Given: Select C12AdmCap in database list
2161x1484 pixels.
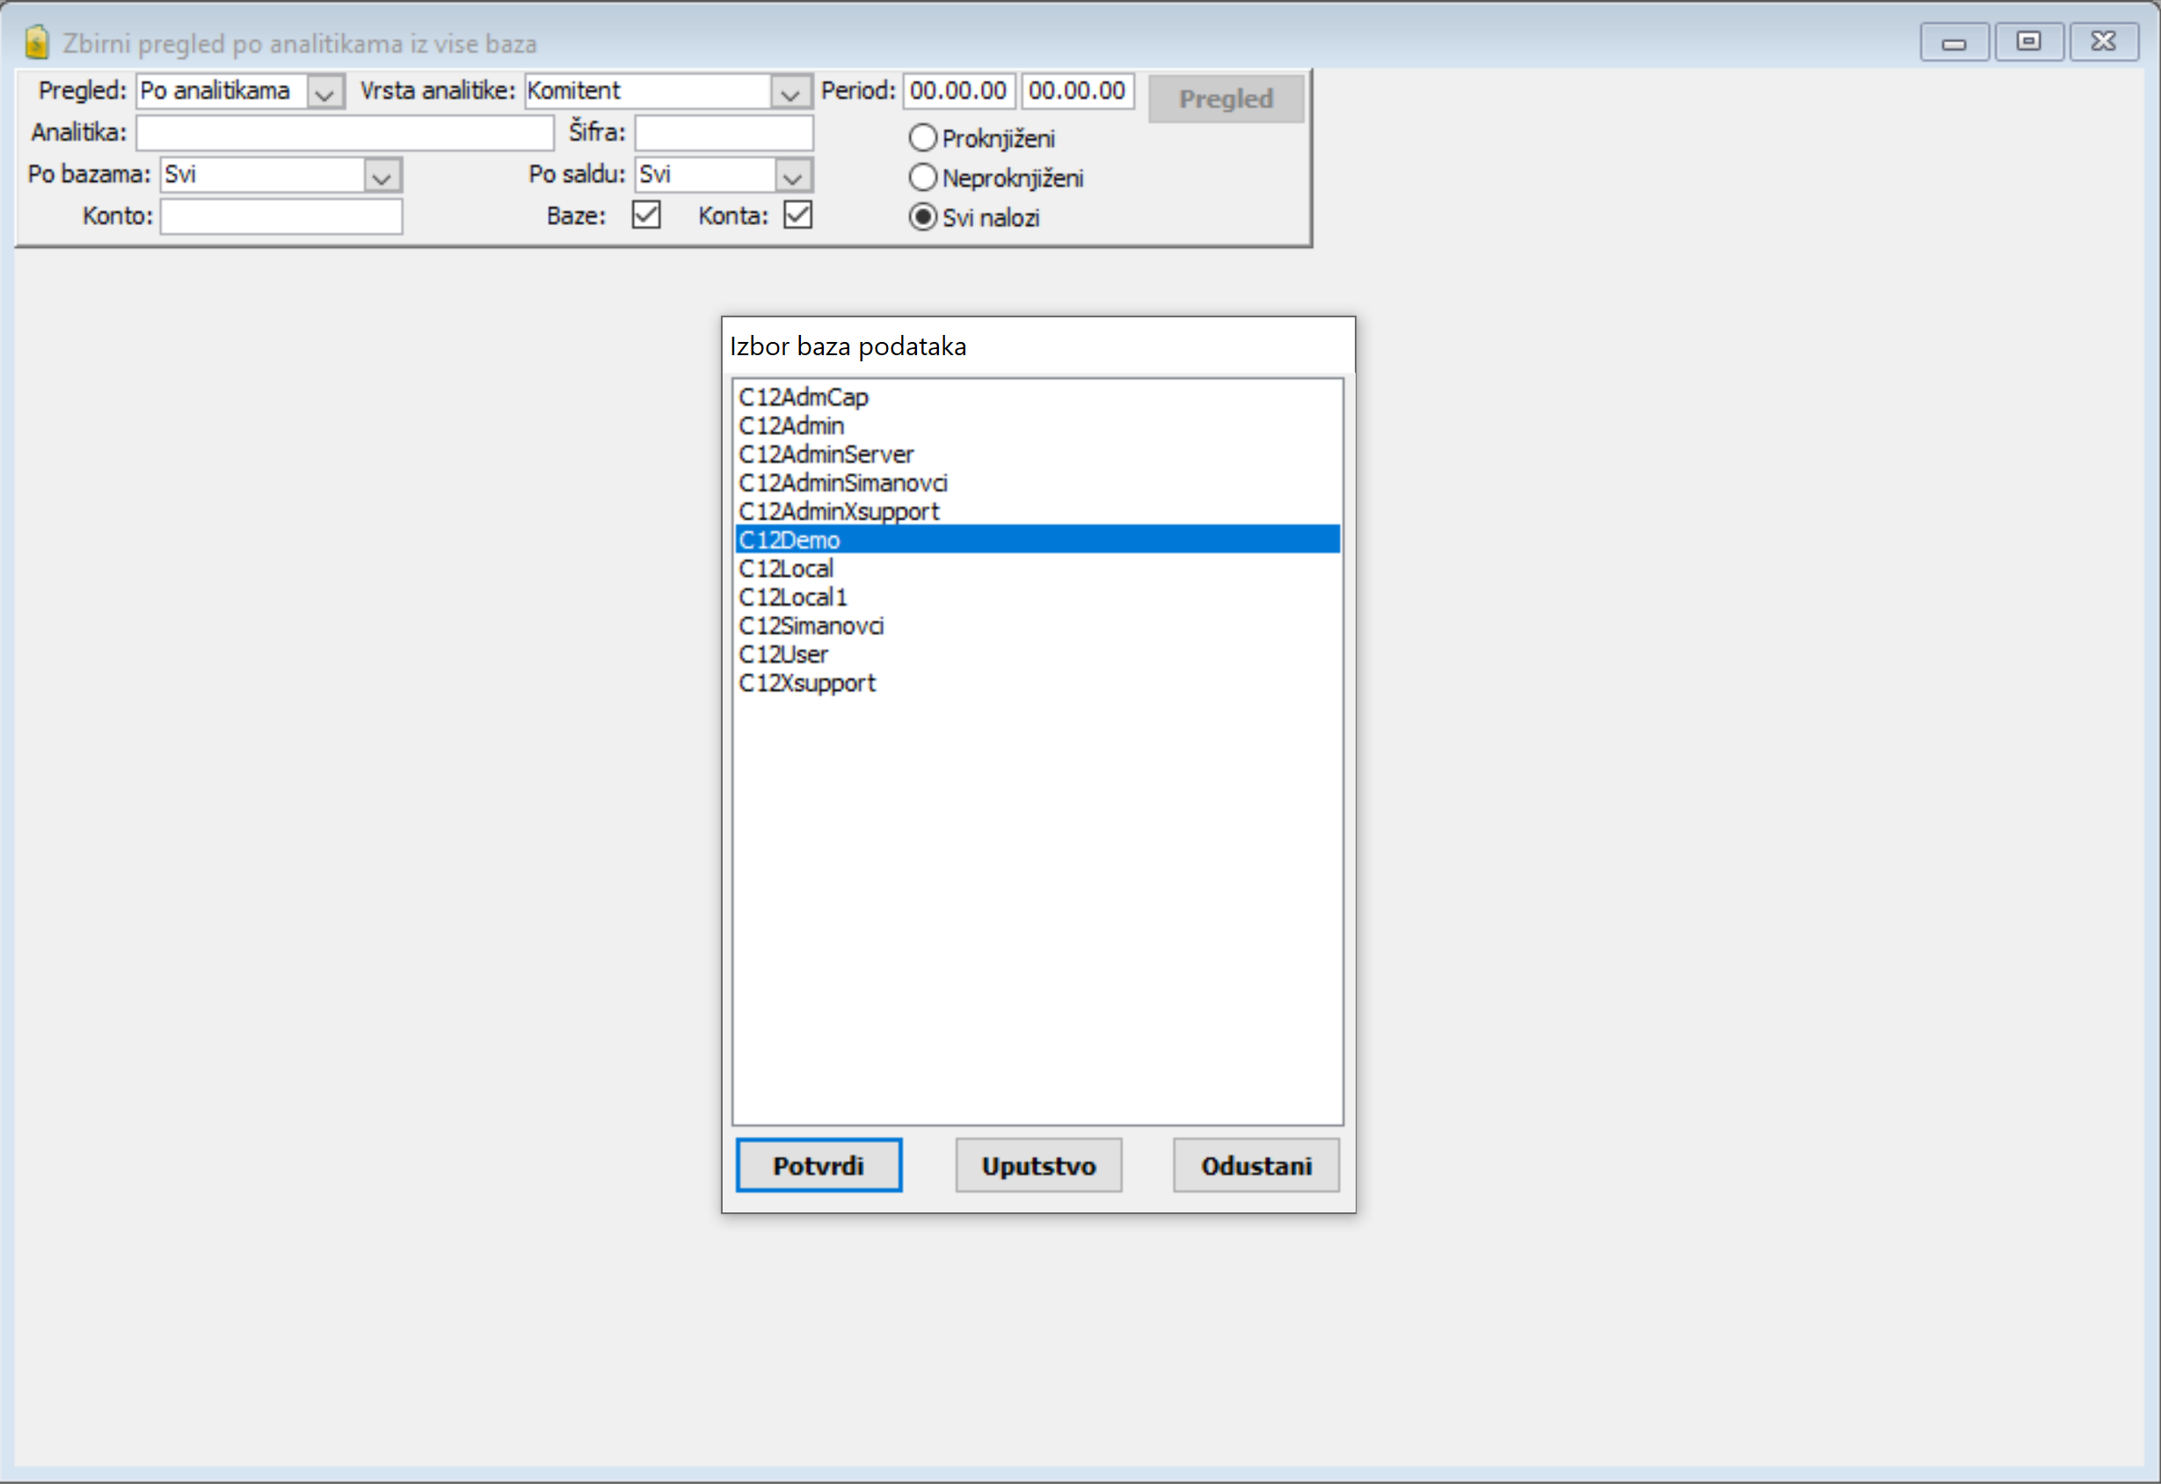Looking at the screenshot, I should (1037, 397).
